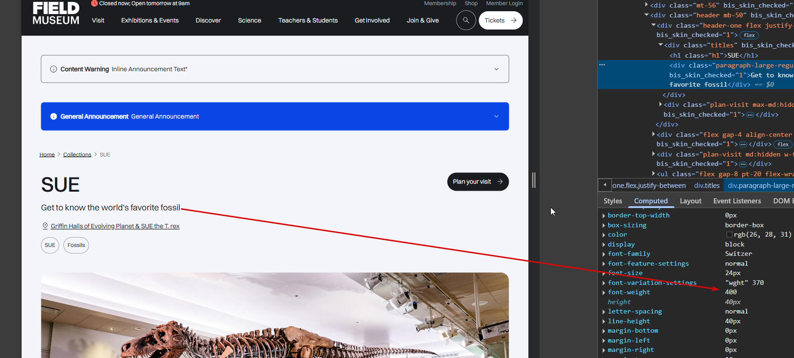This screenshot has height=358, width=794.
Task: Expand the flex gap-4 align-center div node
Action: pos(654,134)
